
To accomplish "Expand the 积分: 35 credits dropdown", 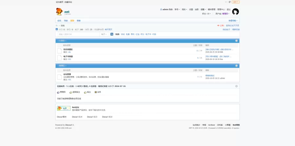I will pos(206,14).
